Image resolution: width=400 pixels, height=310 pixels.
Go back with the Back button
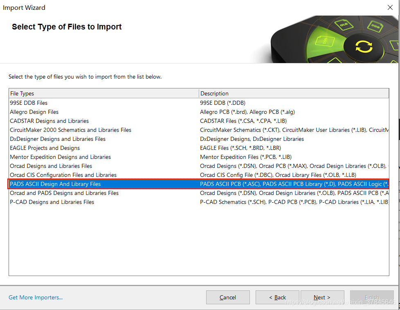[x=277, y=297]
